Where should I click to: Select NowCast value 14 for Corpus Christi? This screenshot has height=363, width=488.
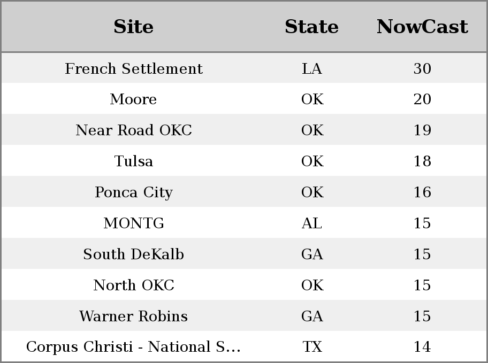tap(422, 346)
